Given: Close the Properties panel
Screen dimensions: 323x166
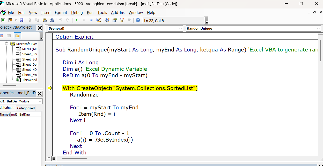Looking at the screenshot, I should click(x=40, y=93).
